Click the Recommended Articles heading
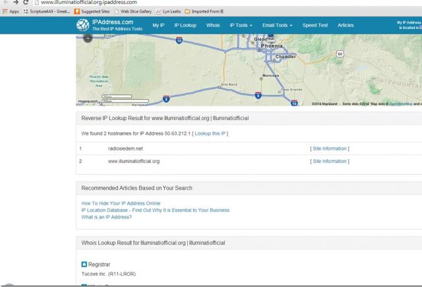The height and width of the screenshot is (287, 422). click(136, 188)
